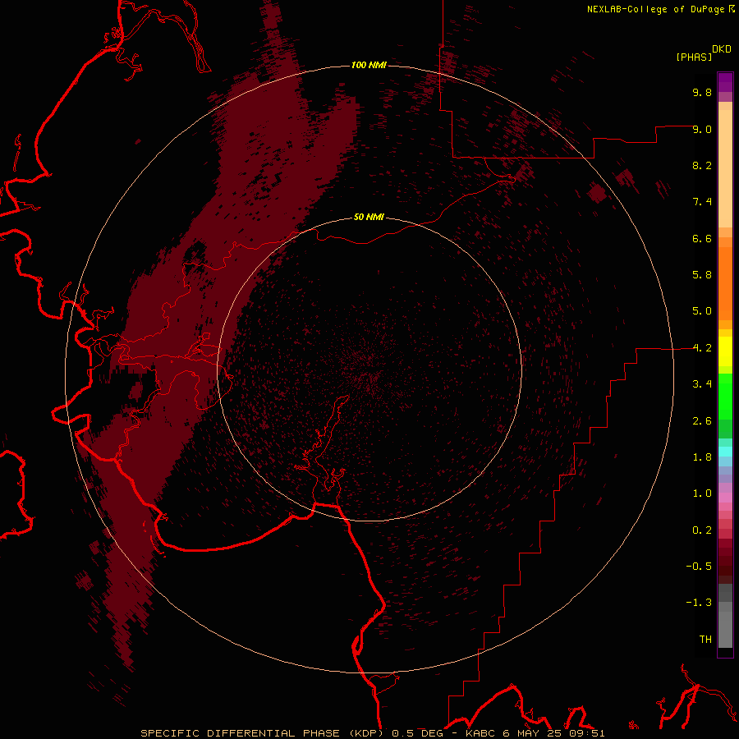Screen dimensions: 739x739
Task: Click the 8.2 legend value
Action: 702,165
